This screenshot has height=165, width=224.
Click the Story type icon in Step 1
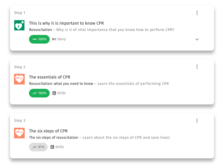coord(54,39)
